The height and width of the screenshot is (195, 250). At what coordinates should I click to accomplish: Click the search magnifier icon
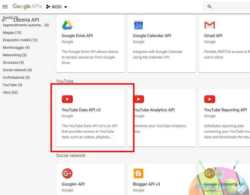pos(209,7)
